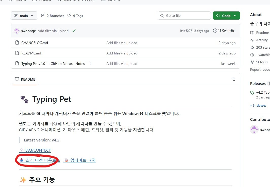Screen dimensions: 270x187
Task: Open the 최신 버전 다운로드 link
Action: point(40,160)
